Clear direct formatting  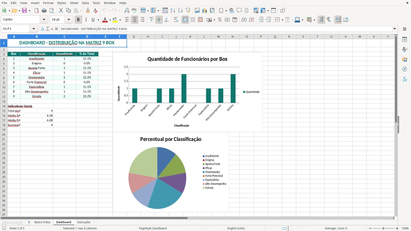96,11
